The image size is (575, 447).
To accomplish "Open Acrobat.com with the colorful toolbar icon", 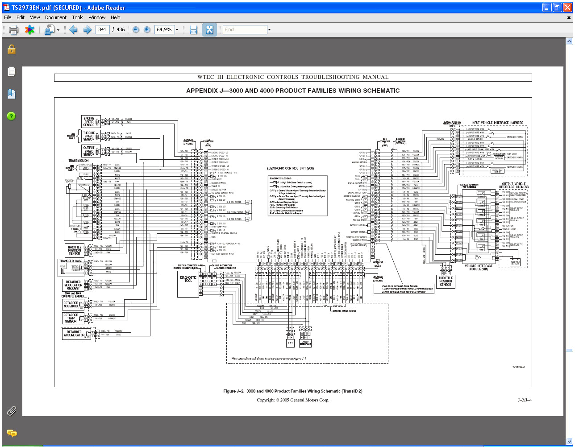I will coord(29,29).
